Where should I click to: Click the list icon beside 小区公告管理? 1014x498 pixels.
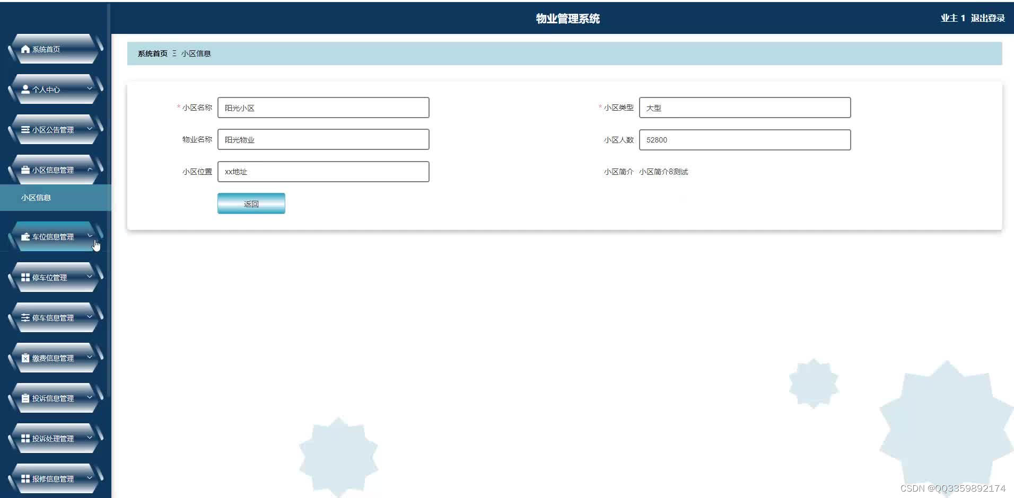[25, 130]
